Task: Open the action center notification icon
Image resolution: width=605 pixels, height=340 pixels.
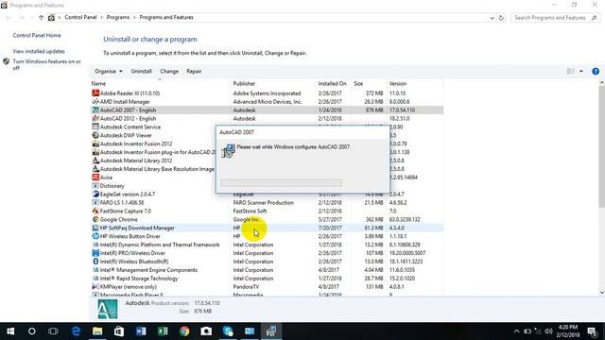Action: [x=592, y=331]
